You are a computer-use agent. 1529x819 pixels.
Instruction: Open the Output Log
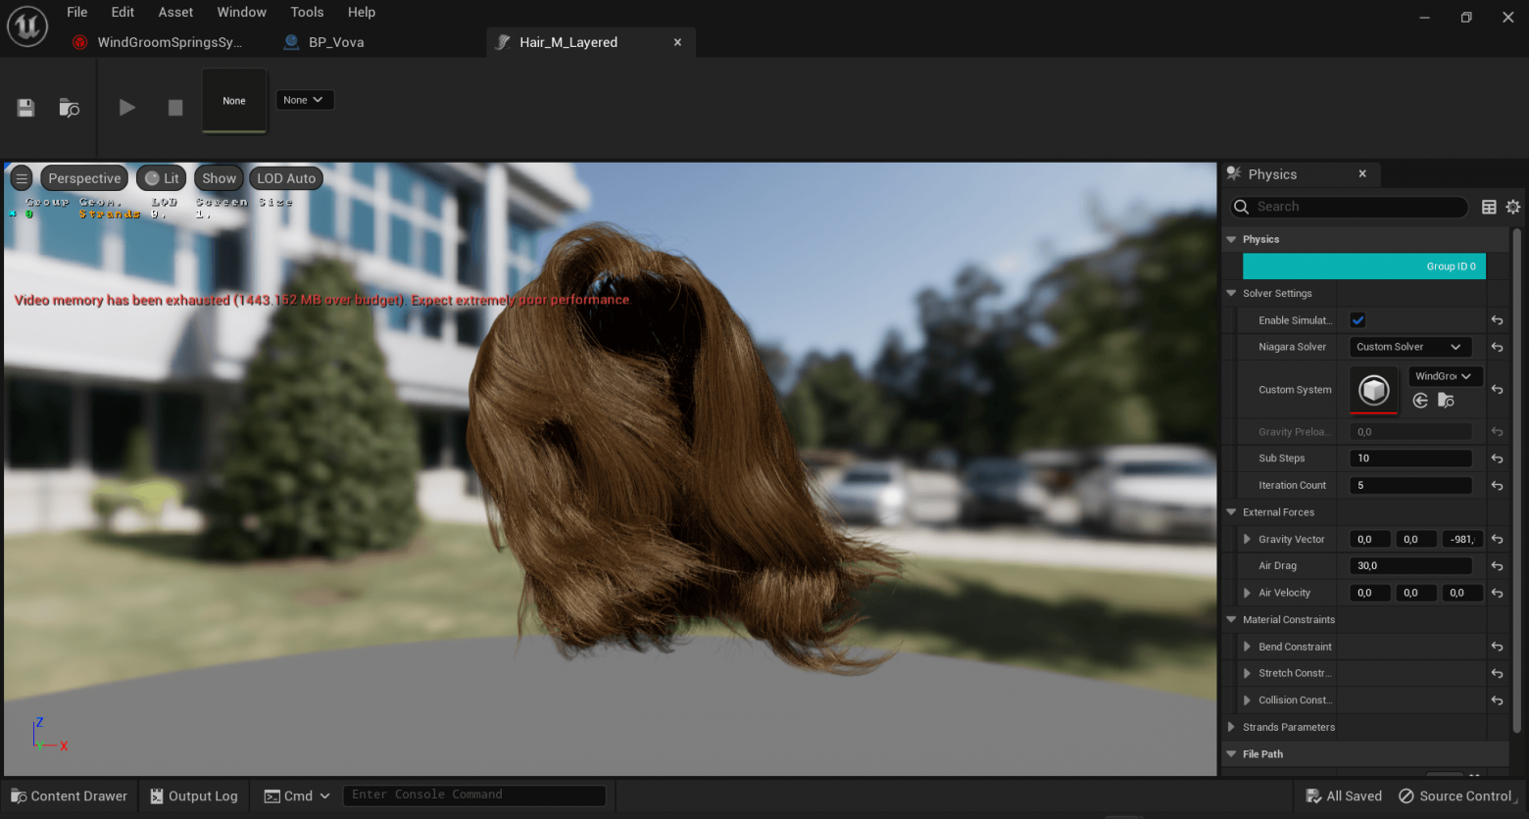point(194,795)
